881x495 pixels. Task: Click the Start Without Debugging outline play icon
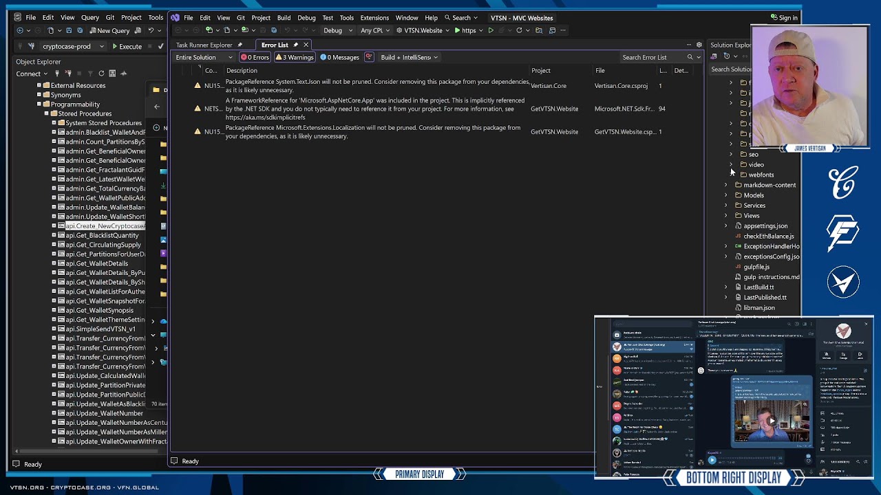pos(491,30)
